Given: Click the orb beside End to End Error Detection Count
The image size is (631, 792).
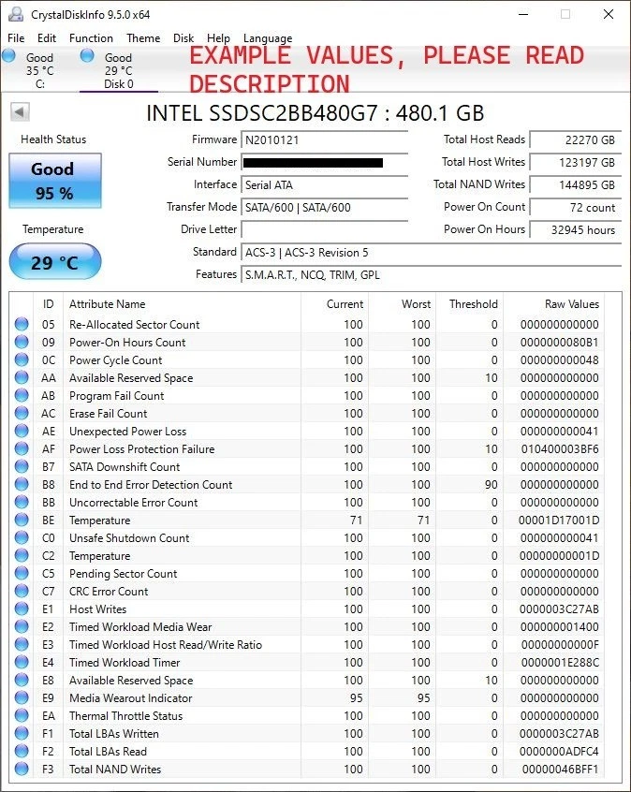Looking at the screenshot, I should [22, 485].
